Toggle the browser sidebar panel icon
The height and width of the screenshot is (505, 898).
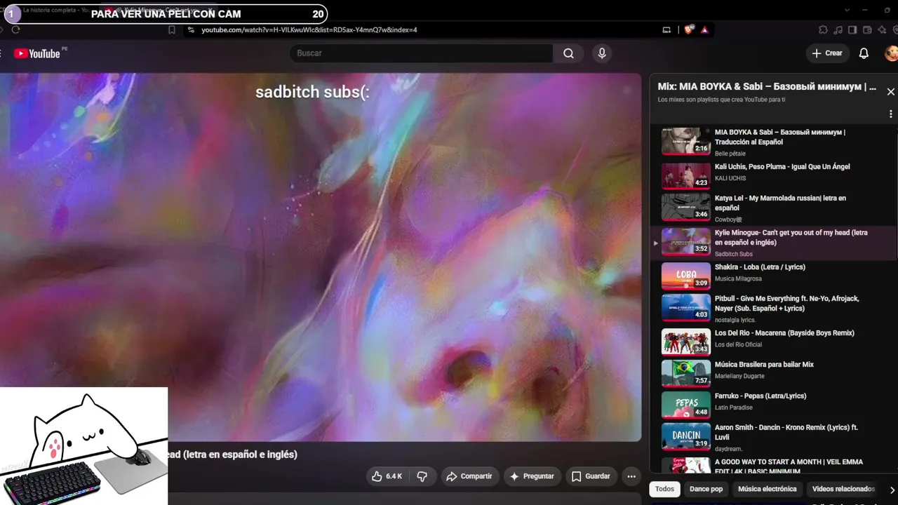pyautogui.click(x=852, y=30)
